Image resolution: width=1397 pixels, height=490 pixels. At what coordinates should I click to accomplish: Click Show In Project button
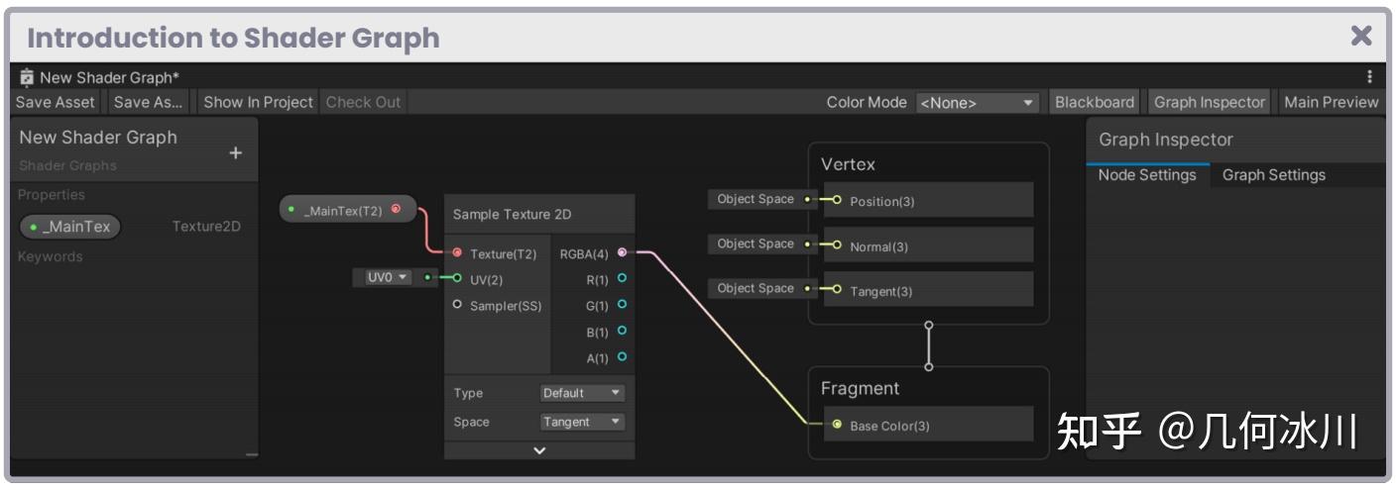tap(258, 102)
